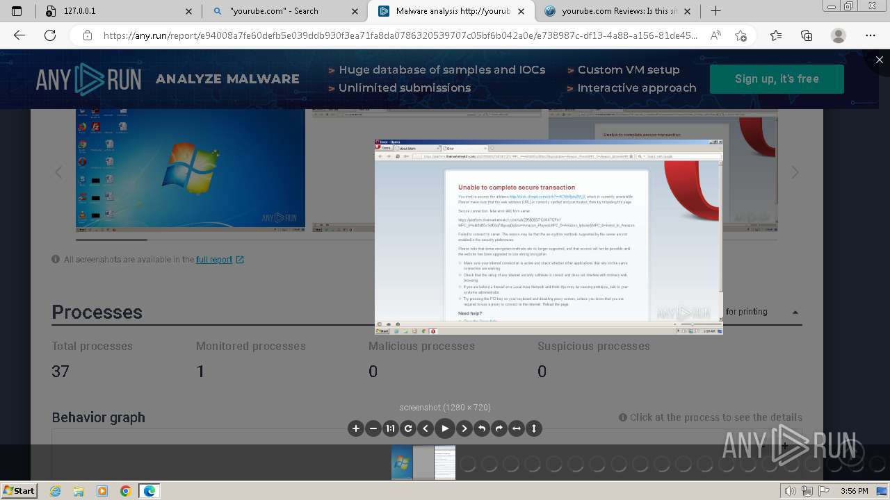Screen dimensions: 890x500
Task: Add this page to favorites
Action: (741, 35)
